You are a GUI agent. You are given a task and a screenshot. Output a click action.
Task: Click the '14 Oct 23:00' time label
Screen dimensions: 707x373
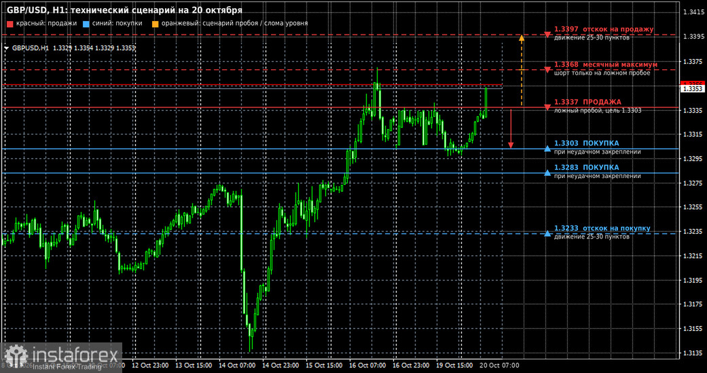tap(280, 364)
